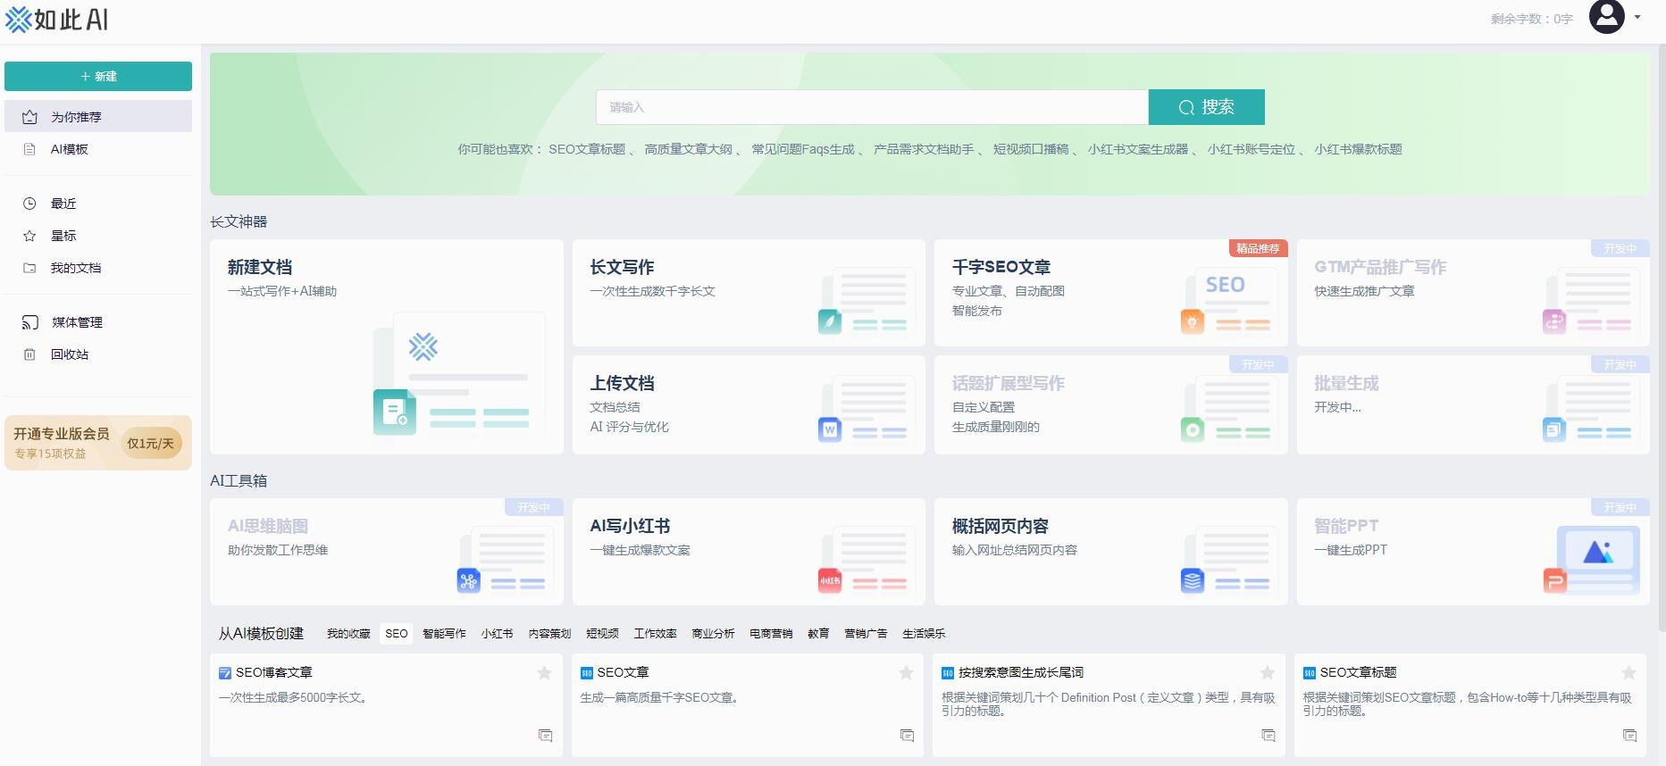Image resolution: width=1666 pixels, height=766 pixels.
Task: Click the 千字SEO文章 lightbulb icon
Action: point(1193,321)
